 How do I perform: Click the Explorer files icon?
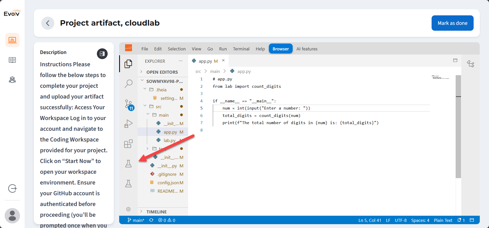(128, 64)
